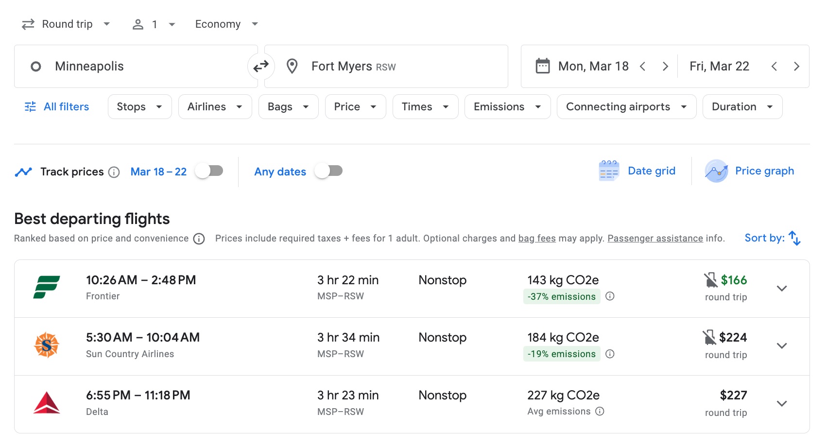Enable the Any dates toggle
This screenshot has height=448, width=827.
329,171
